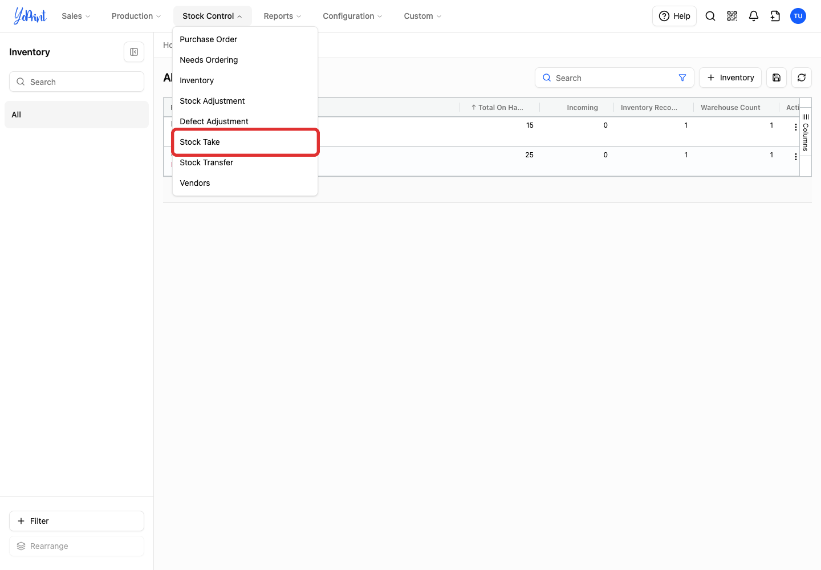Select Purchase Order from the menu

[245, 39]
